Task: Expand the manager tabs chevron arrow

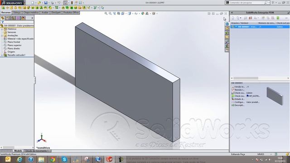Action: pos(32,18)
